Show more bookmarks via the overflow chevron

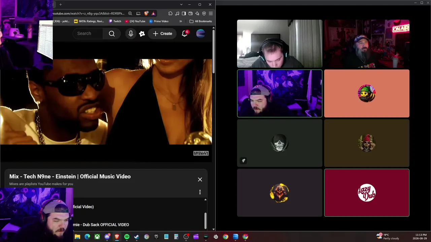point(181,21)
